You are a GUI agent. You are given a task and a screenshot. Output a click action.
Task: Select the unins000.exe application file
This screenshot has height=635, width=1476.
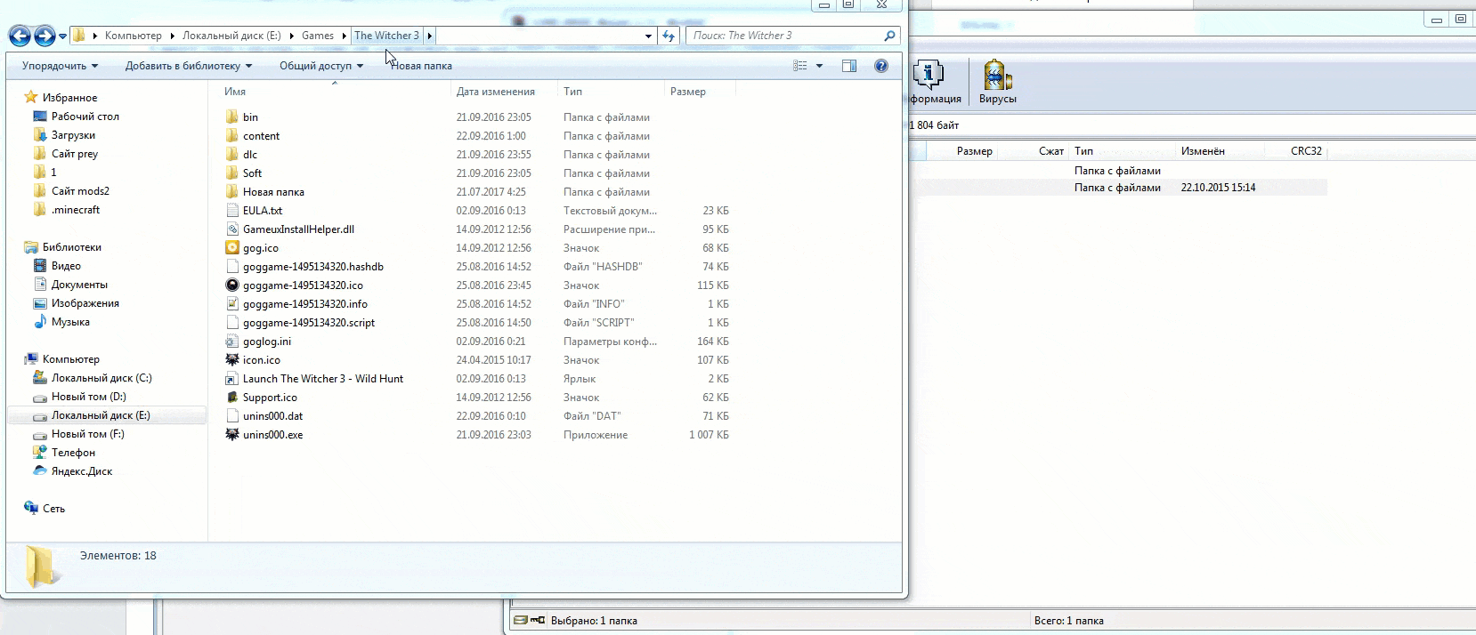click(272, 435)
